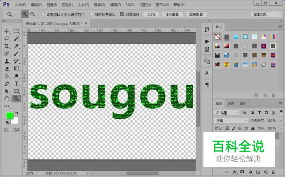This screenshot has height=177, width=285.
Task: Select the Magic Wand tool
Action: click(x=16, y=39)
